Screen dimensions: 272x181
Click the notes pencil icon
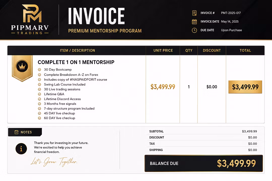pyautogui.click(x=16, y=132)
